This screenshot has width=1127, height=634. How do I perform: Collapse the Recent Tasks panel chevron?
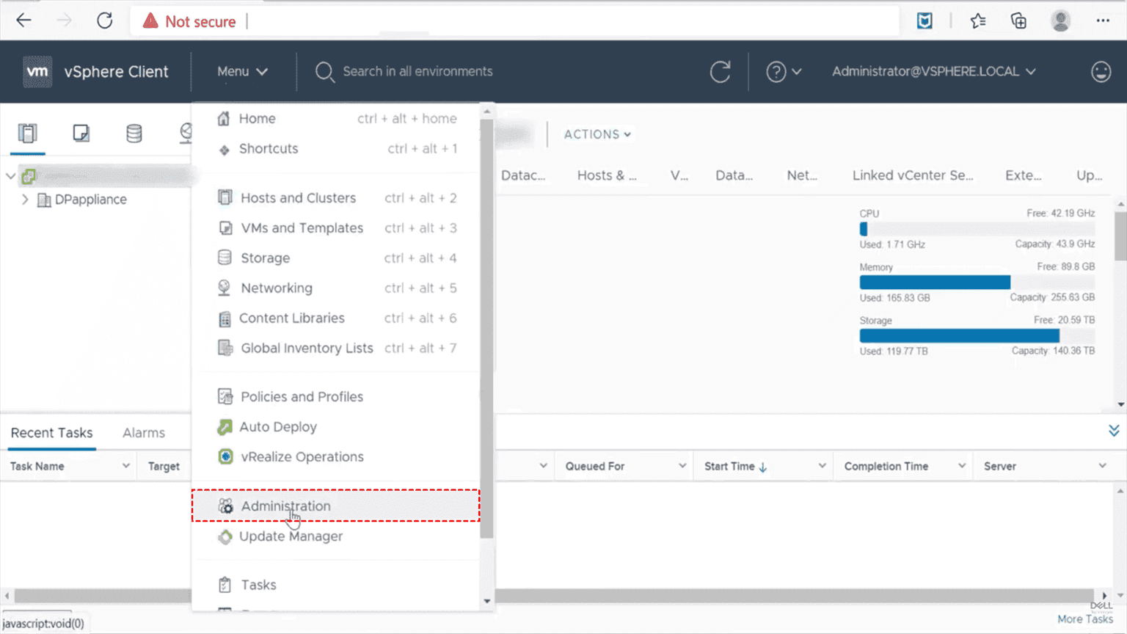[x=1114, y=431]
